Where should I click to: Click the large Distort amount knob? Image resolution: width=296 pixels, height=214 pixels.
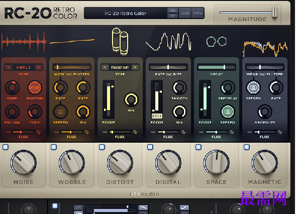tap(120, 162)
